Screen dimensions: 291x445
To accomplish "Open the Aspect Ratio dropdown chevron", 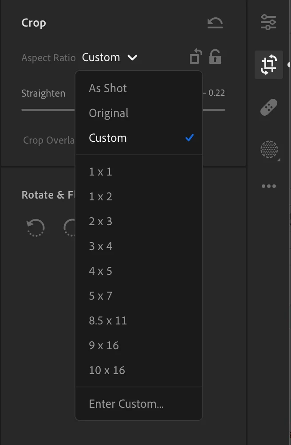I will 132,57.
